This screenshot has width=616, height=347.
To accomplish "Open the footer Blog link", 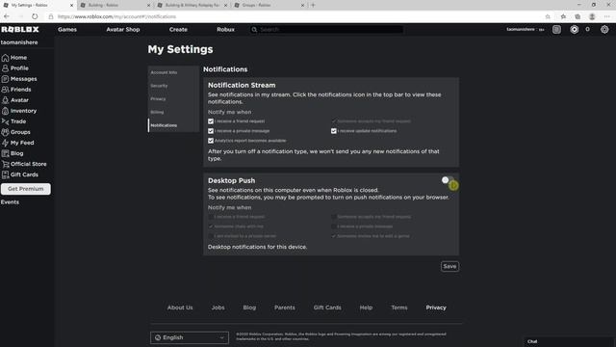I will (x=249, y=307).
